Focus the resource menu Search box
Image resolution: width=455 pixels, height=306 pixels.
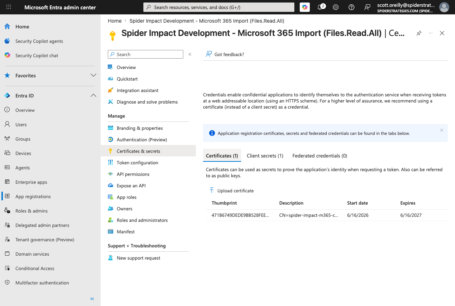click(146, 54)
